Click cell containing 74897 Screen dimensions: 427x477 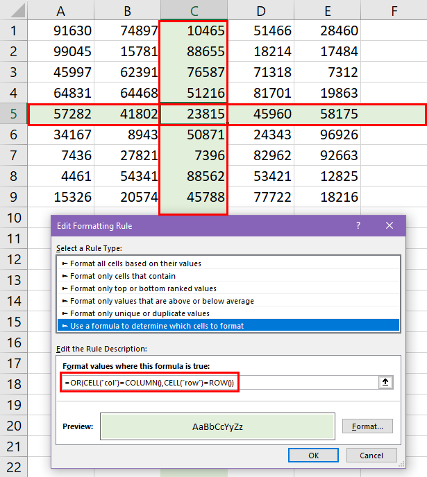127,31
